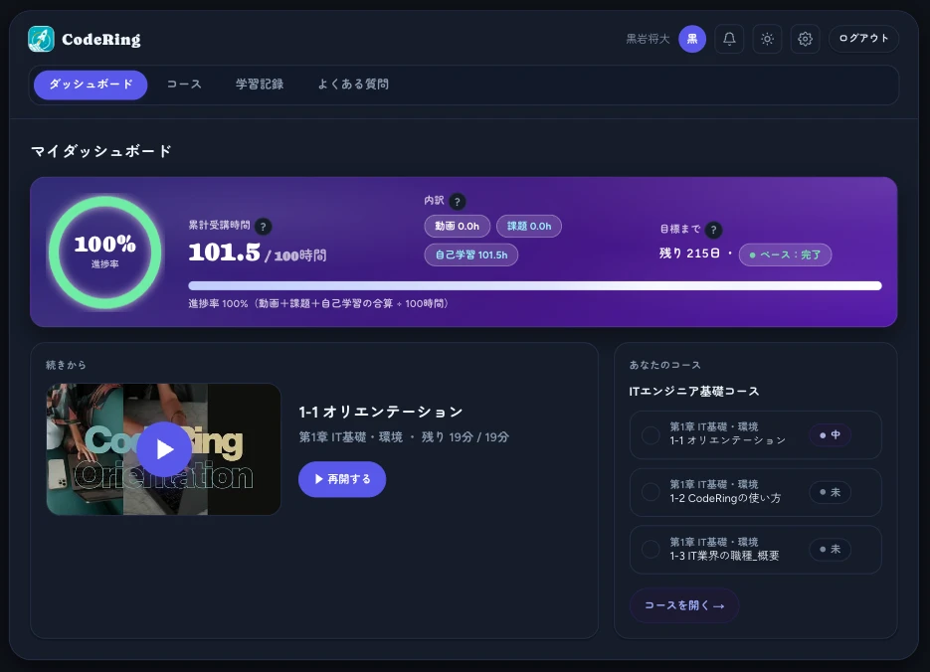Toggle circle for 1-3 IT業界の職種_概要 row
The height and width of the screenshot is (672, 930).
[x=651, y=550]
